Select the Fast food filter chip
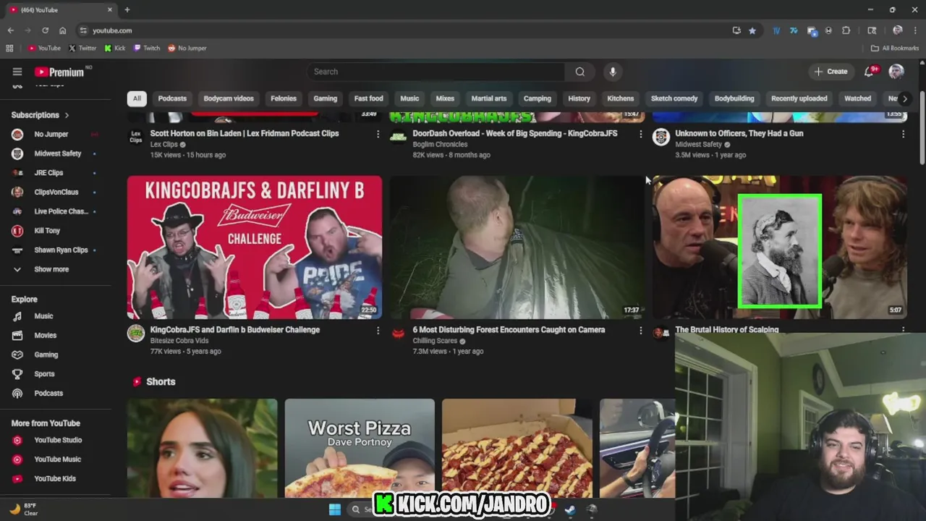This screenshot has height=521, width=926. [369, 98]
